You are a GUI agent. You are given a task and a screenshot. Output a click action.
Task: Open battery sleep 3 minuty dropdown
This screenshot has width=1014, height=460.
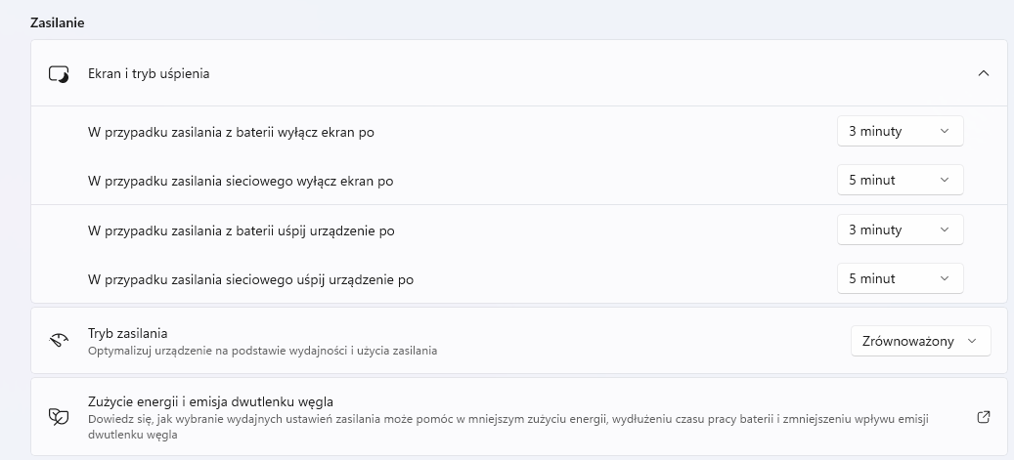[901, 230]
